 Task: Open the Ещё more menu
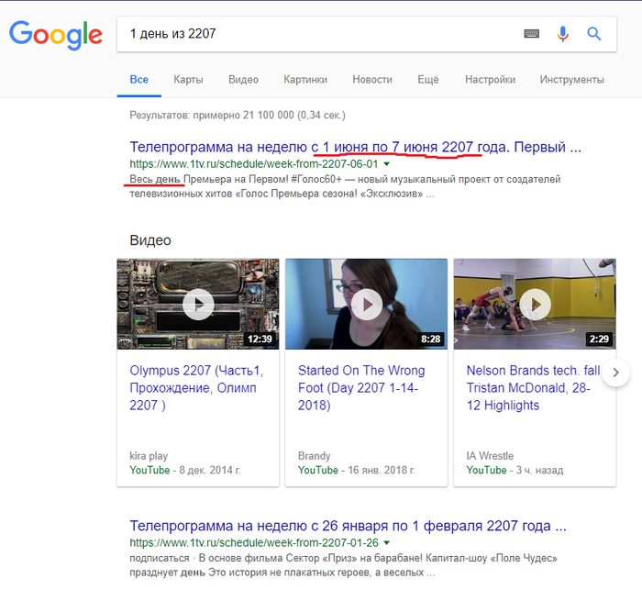(x=428, y=80)
